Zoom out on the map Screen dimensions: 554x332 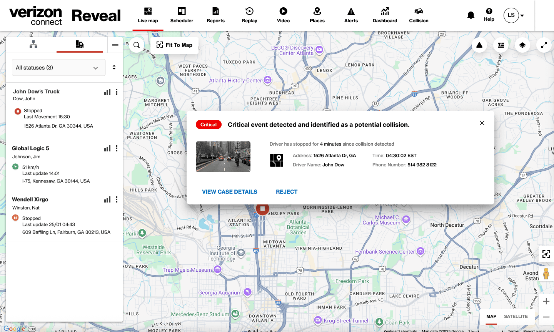(x=546, y=317)
